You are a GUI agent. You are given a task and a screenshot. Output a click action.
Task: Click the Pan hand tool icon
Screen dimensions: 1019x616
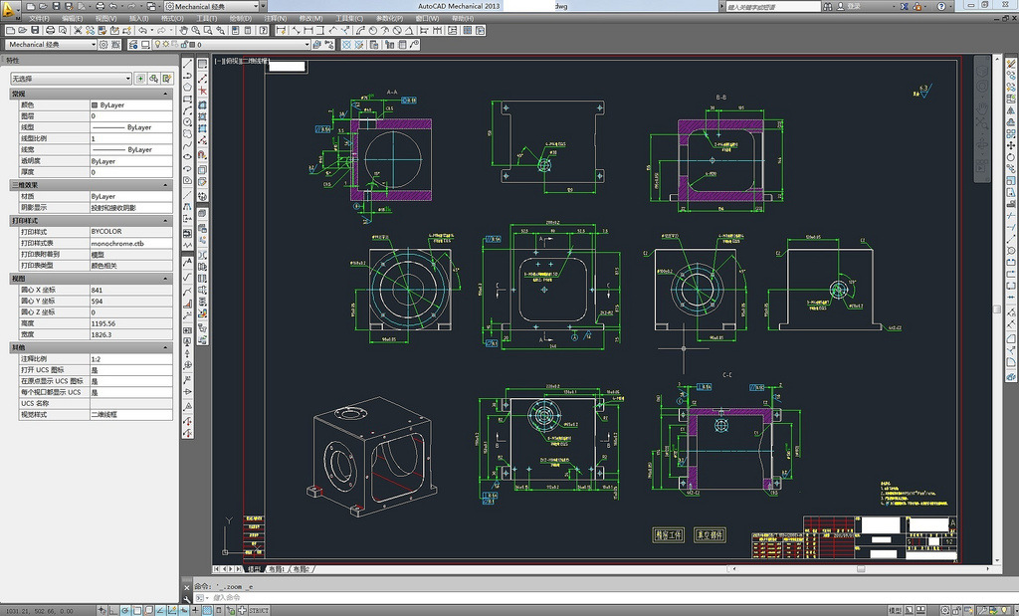coord(185,30)
